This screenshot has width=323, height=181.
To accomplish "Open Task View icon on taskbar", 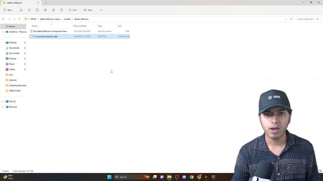I will [155, 177].
